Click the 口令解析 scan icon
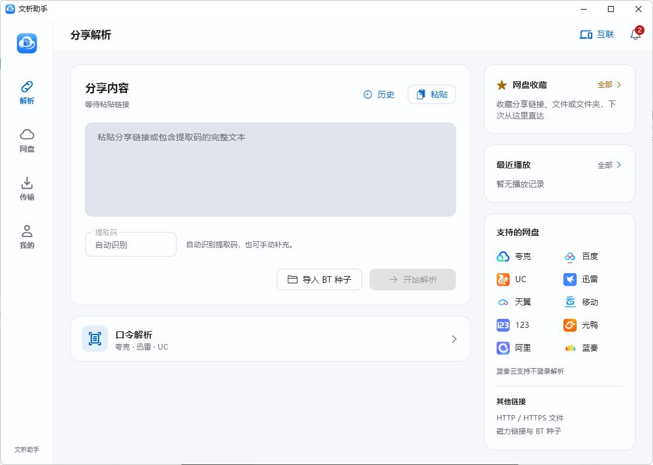Screen dimensions: 653x465 [x=95, y=339]
